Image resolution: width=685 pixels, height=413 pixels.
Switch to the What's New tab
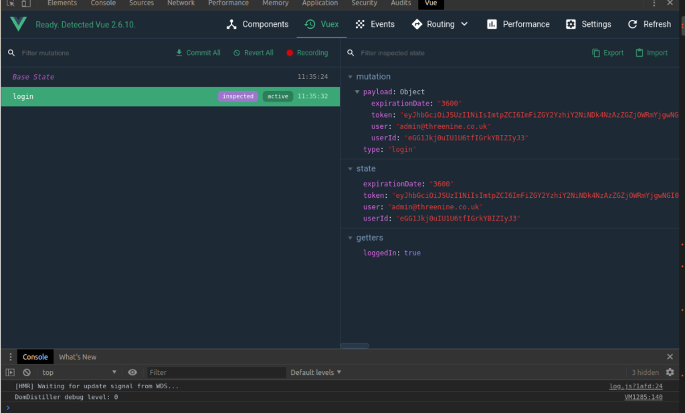click(78, 357)
